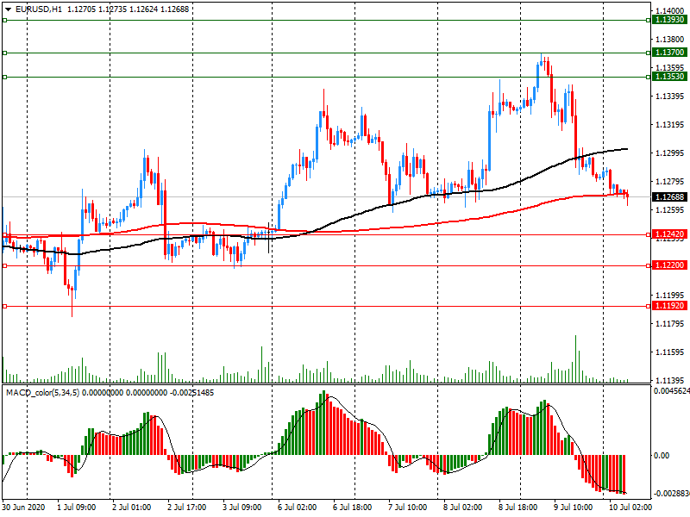This screenshot has width=690, height=517.
Task: Click left handle of red 1.12420 line
Action: [x=4, y=234]
